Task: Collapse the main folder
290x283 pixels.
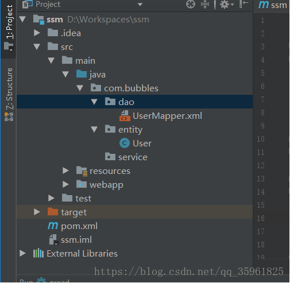Action: pyautogui.click(x=51, y=61)
